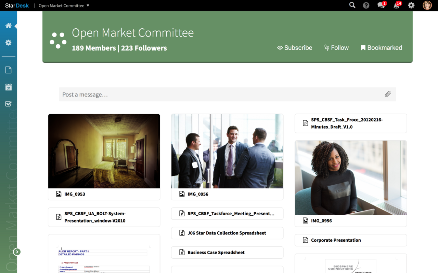This screenshot has width=438, height=273.
Task: Open the calendar icon in sidebar
Action: [9, 87]
